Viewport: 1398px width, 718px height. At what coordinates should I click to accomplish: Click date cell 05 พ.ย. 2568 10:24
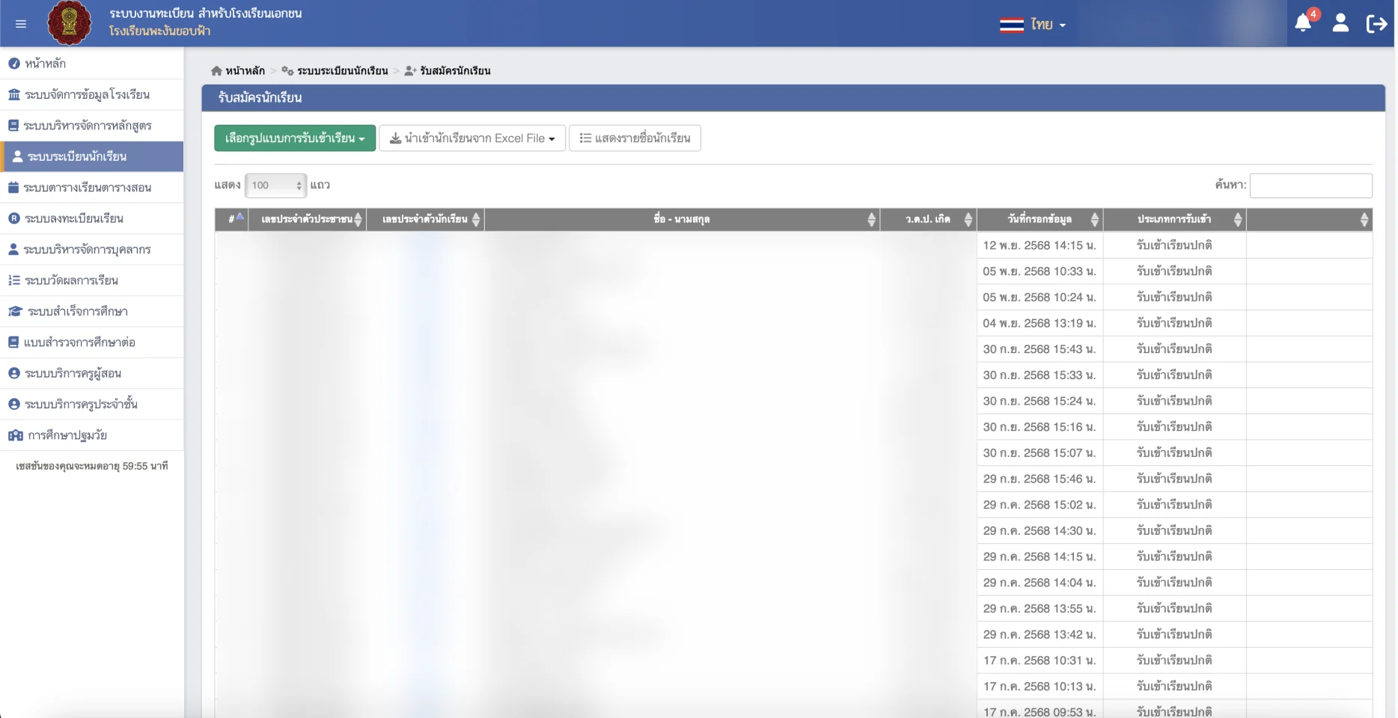(1040, 298)
